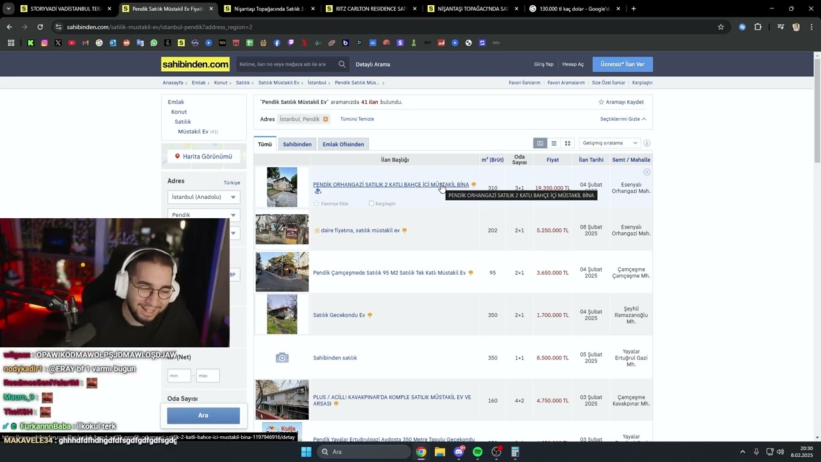Image resolution: width=821 pixels, height=462 pixels.
Task: Switch to the RITZ CARLTON RESIDENCE tab
Action: (371, 9)
